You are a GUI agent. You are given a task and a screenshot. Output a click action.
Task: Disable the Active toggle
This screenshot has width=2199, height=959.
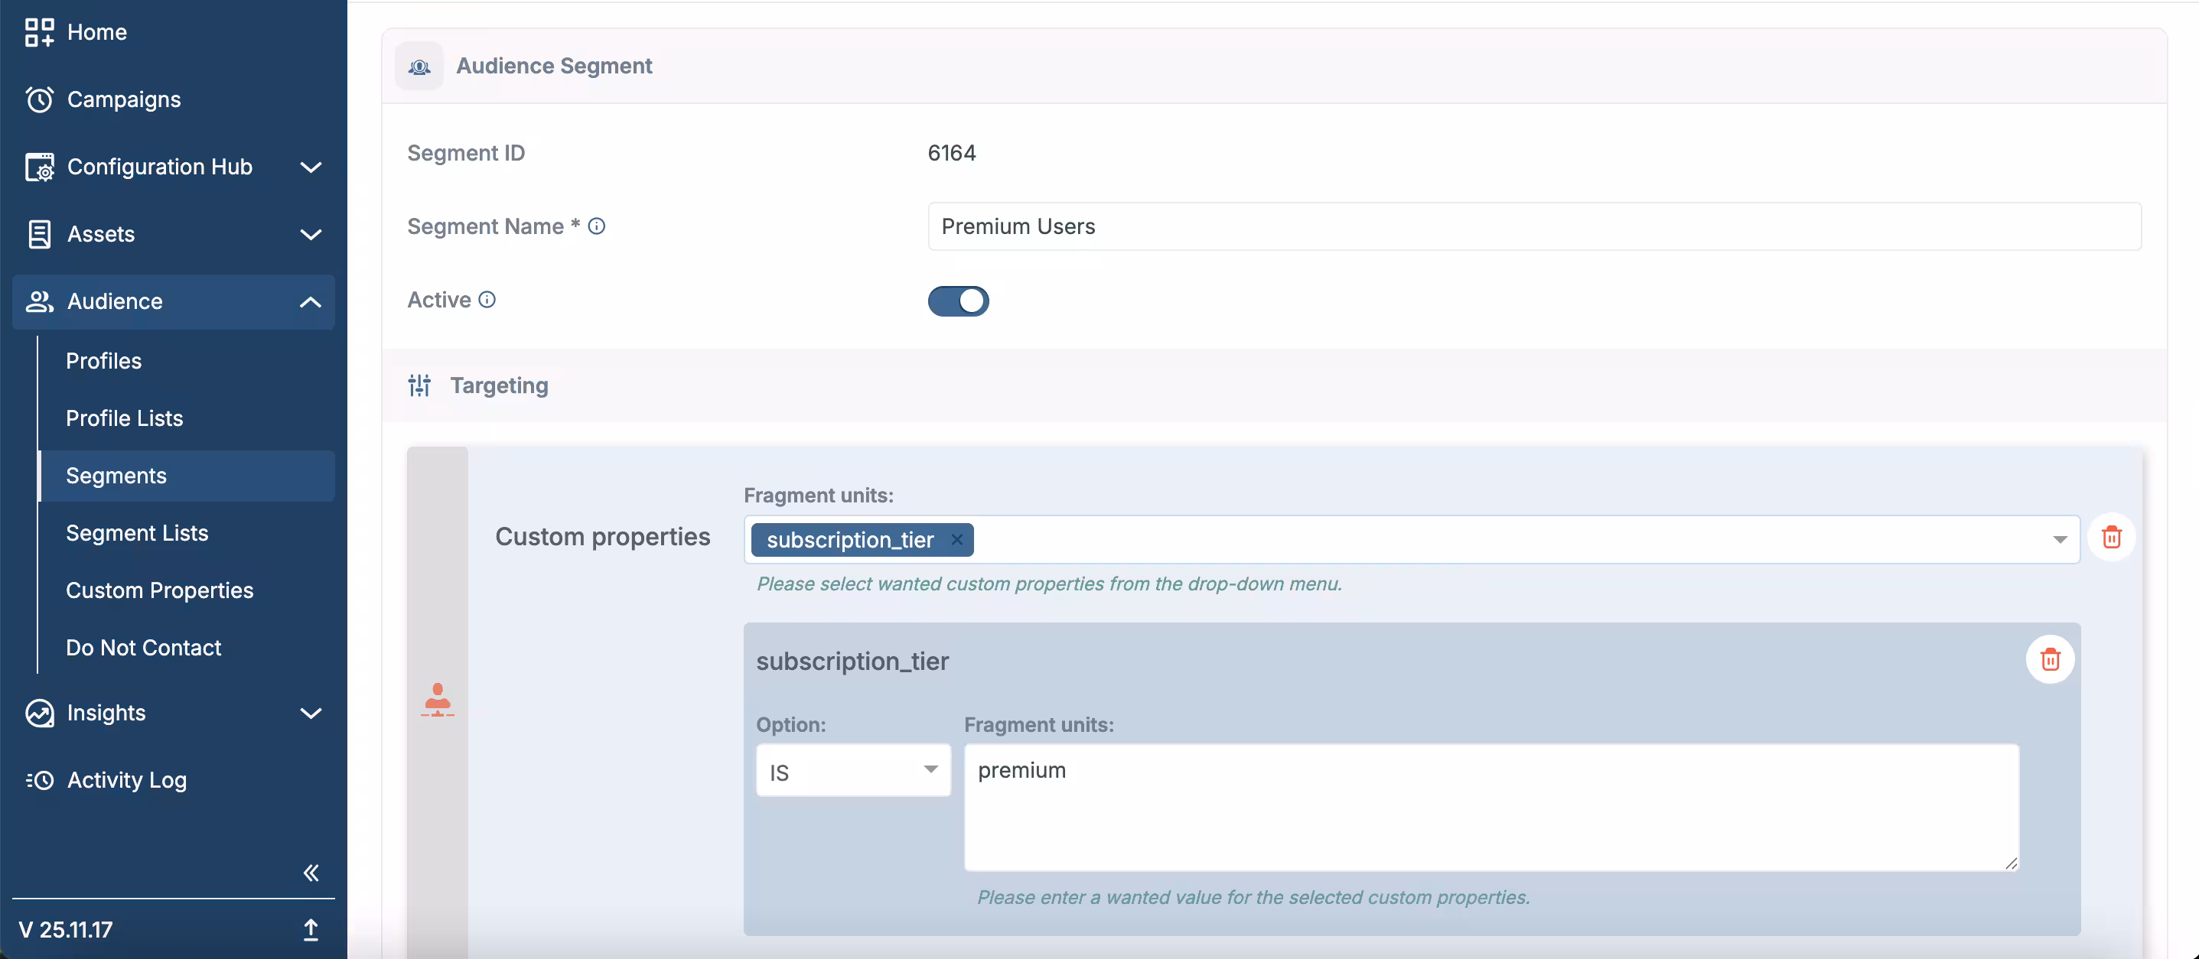[x=959, y=301]
